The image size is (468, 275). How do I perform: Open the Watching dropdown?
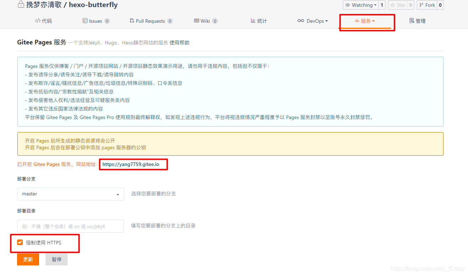pyautogui.click(x=360, y=5)
